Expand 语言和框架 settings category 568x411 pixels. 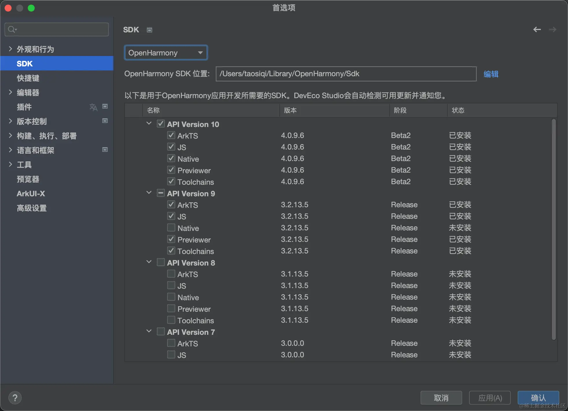[x=10, y=150]
